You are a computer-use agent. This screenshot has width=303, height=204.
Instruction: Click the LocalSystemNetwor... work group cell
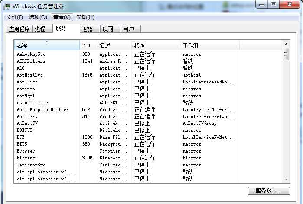(209, 110)
